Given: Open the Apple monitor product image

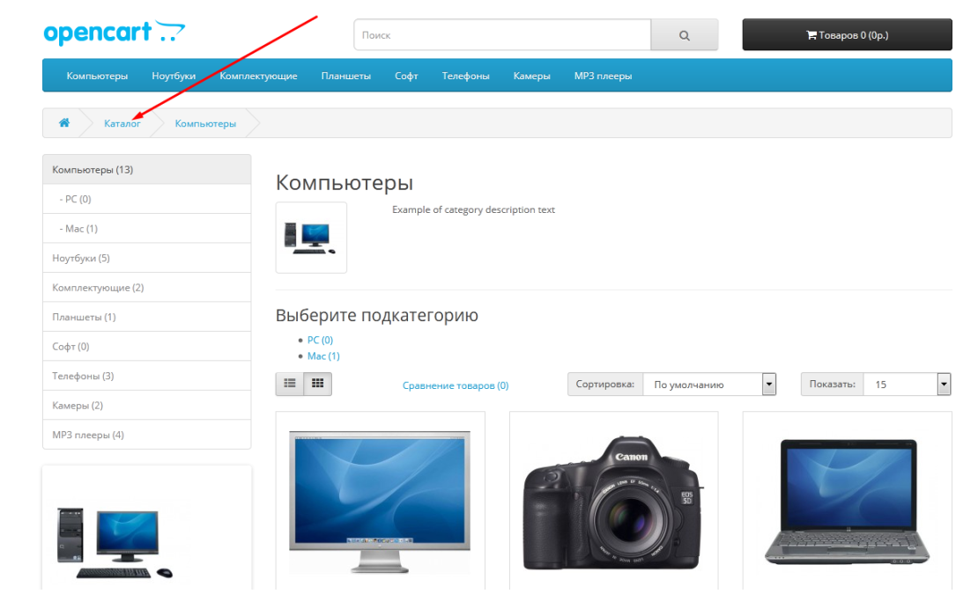Looking at the screenshot, I should pyautogui.click(x=380, y=501).
